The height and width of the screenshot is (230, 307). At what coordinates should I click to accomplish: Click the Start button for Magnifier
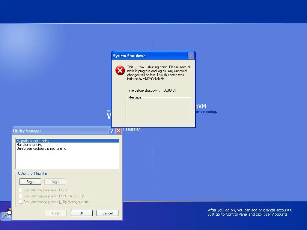click(x=30, y=182)
